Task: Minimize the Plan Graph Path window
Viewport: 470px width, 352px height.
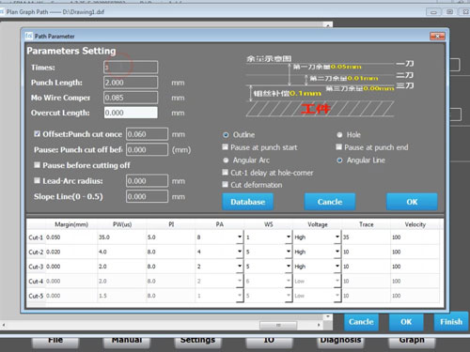Action: click(x=433, y=12)
